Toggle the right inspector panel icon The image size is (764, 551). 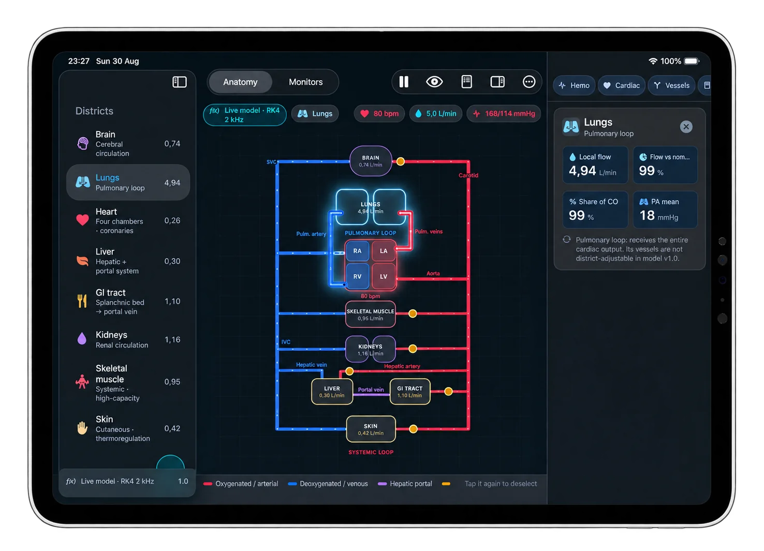pyautogui.click(x=497, y=82)
